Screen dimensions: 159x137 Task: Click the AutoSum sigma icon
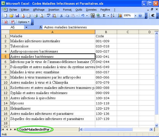104,15
